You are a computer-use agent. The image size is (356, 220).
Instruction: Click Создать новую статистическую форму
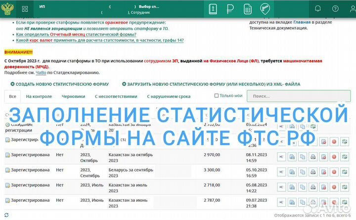(x=60, y=84)
